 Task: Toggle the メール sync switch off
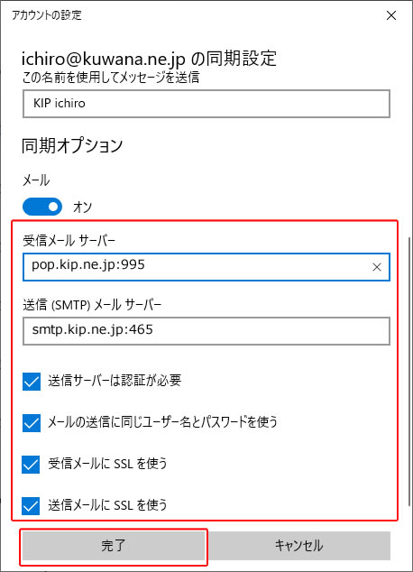pos(42,207)
